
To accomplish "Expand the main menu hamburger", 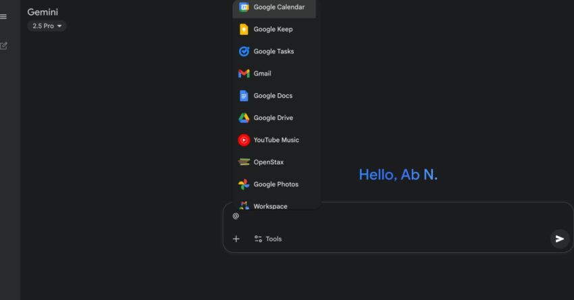I will [x=3, y=17].
